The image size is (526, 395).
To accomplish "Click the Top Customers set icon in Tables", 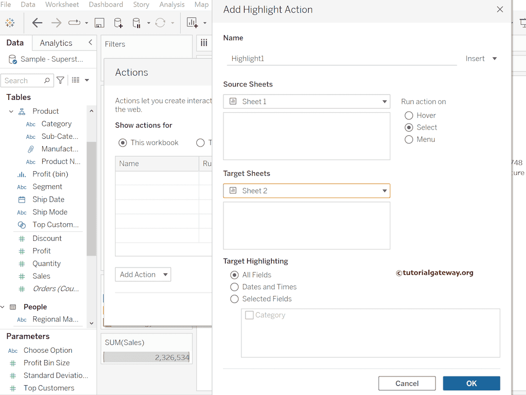I will (22, 225).
